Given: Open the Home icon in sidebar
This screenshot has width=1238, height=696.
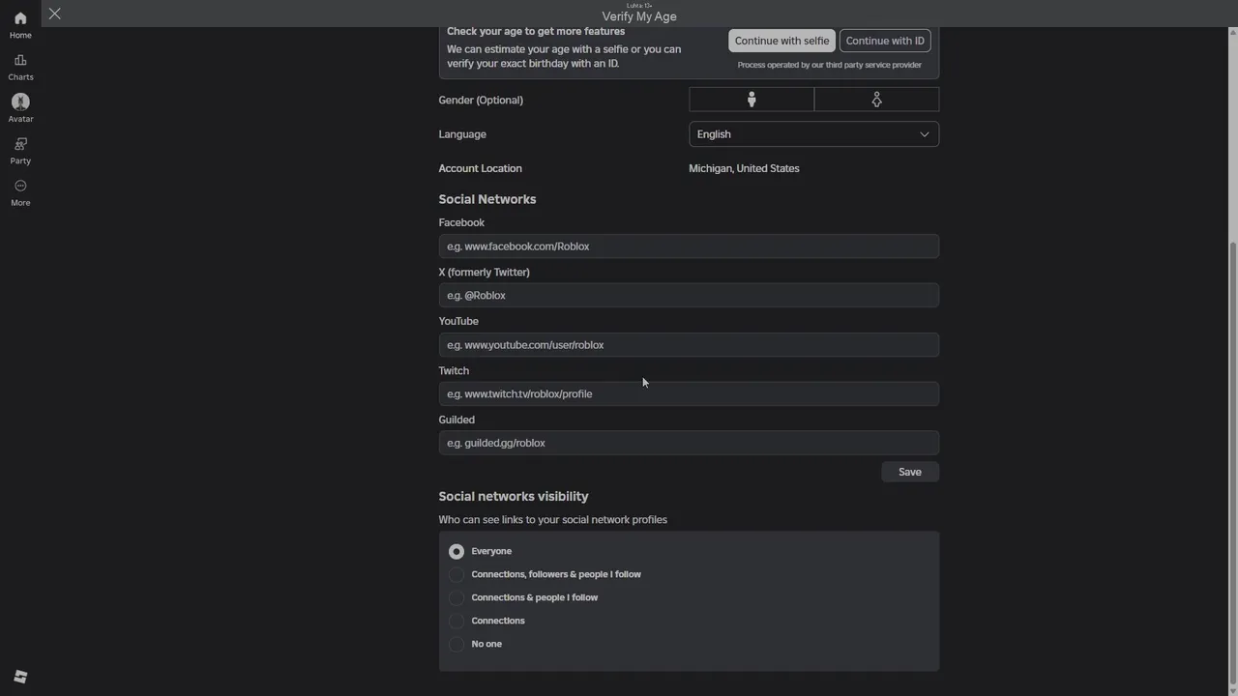Looking at the screenshot, I should (x=20, y=19).
